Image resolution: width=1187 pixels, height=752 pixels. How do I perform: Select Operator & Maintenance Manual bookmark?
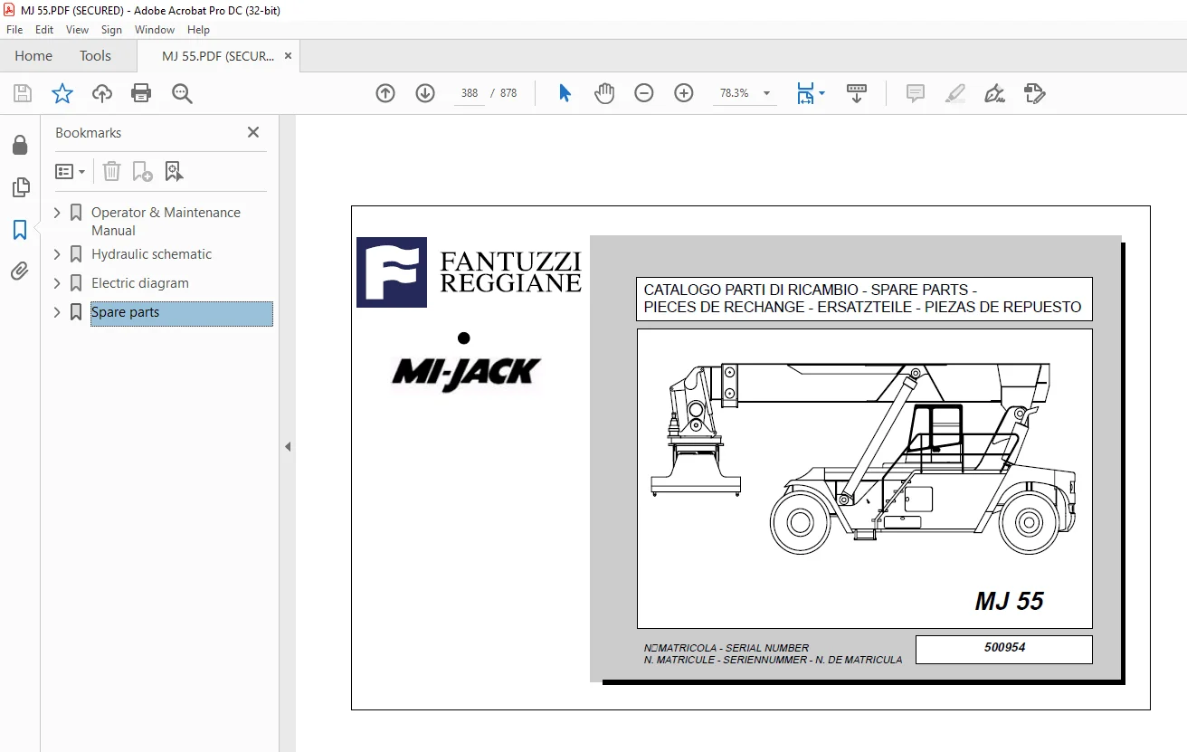pos(166,222)
